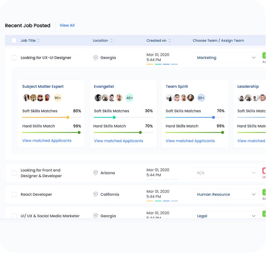Viewport: 266px width, 253px height.
Task: Sort by Created on column arrows
Action: tap(170, 41)
